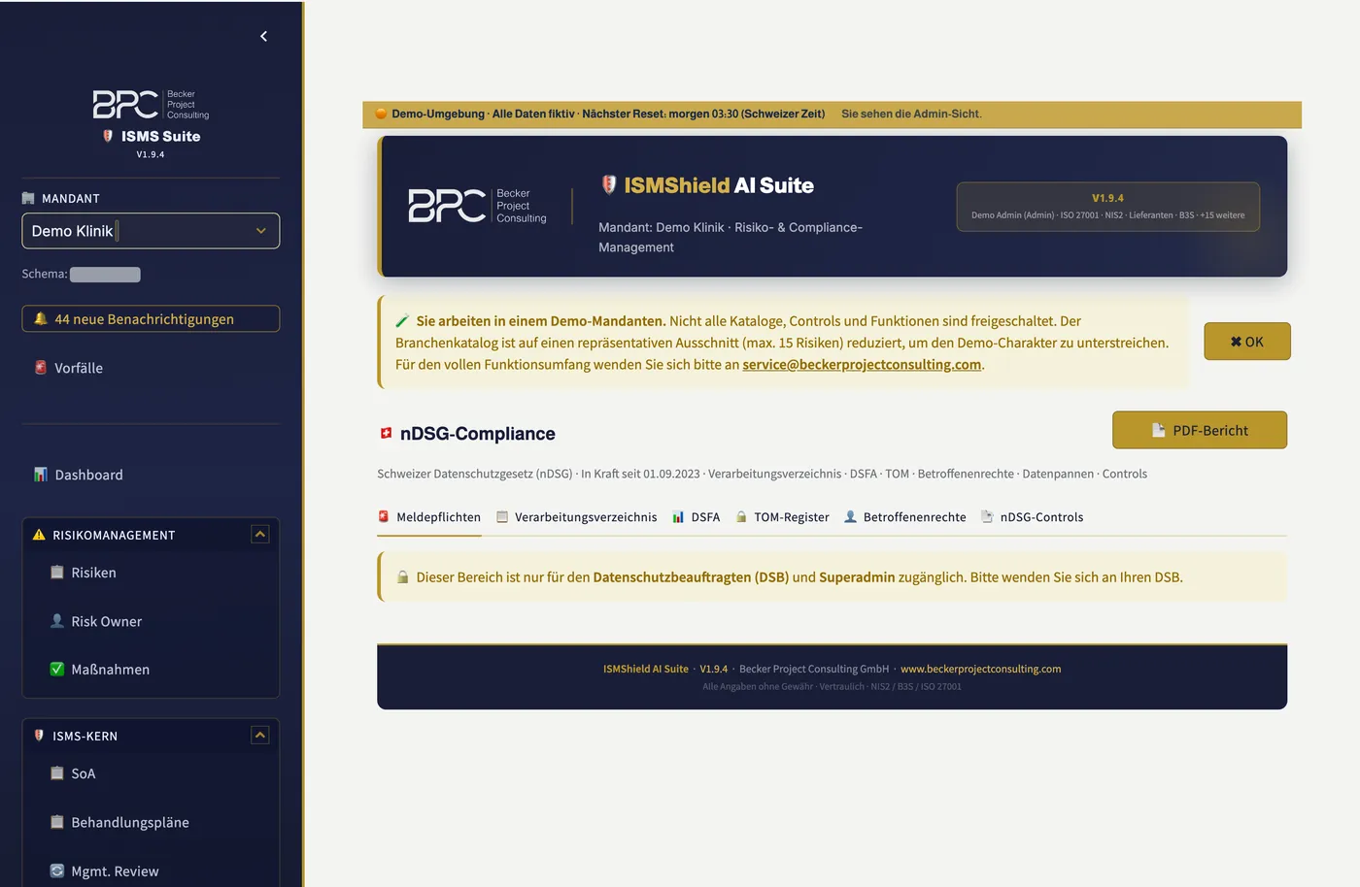
Task: Go to Dashboard in the sidebar
Action: 151,475
